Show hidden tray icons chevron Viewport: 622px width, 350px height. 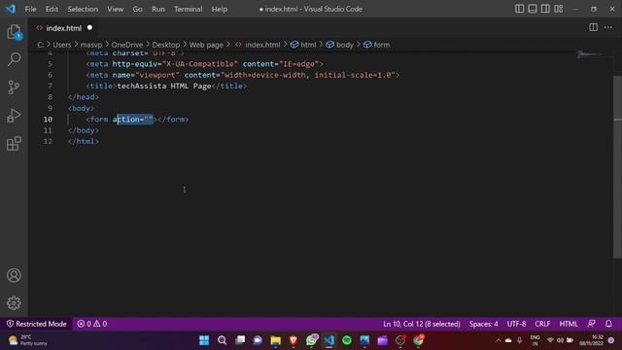pos(499,340)
